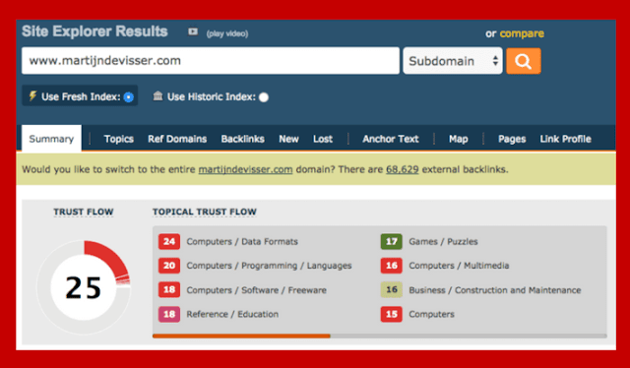Open the Pages tab
630x368 pixels.
coord(512,139)
